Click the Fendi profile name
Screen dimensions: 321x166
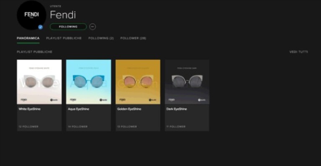(x=63, y=15)
